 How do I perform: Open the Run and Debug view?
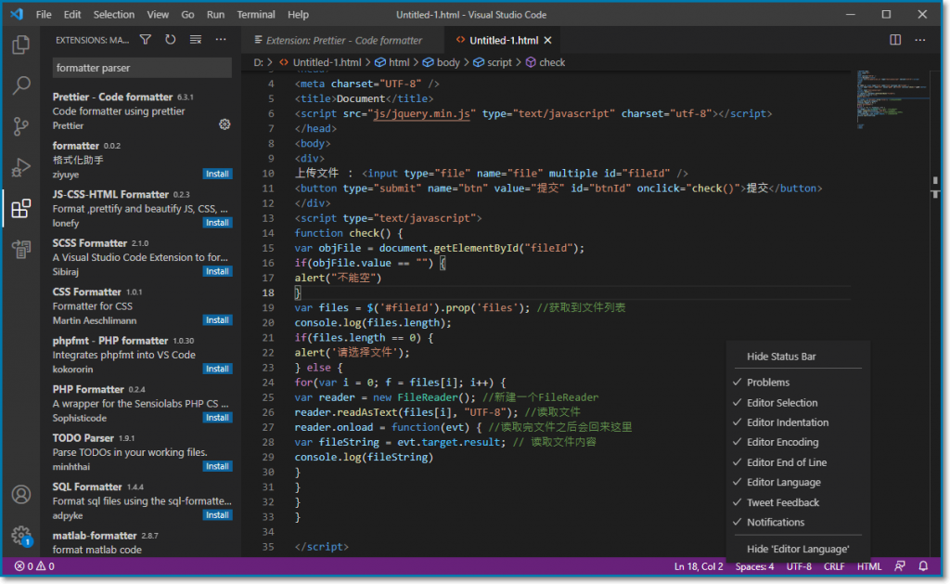coord(20,168)
